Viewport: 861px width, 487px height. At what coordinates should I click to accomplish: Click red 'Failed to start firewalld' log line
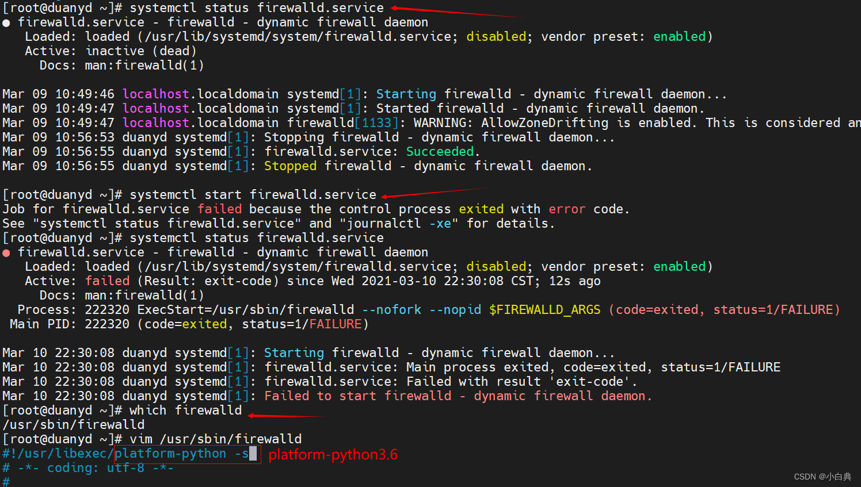(458, 396)
